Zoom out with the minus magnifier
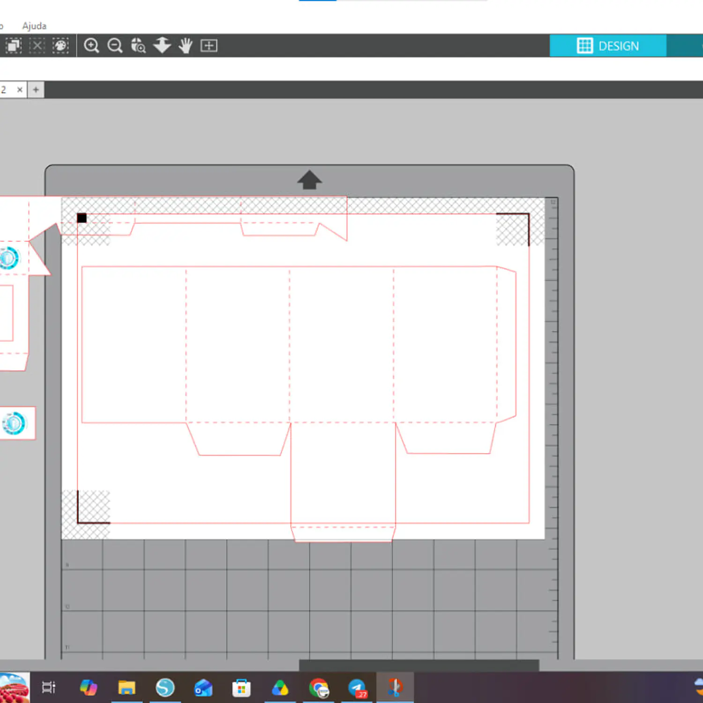 click(x=115, y=45)
